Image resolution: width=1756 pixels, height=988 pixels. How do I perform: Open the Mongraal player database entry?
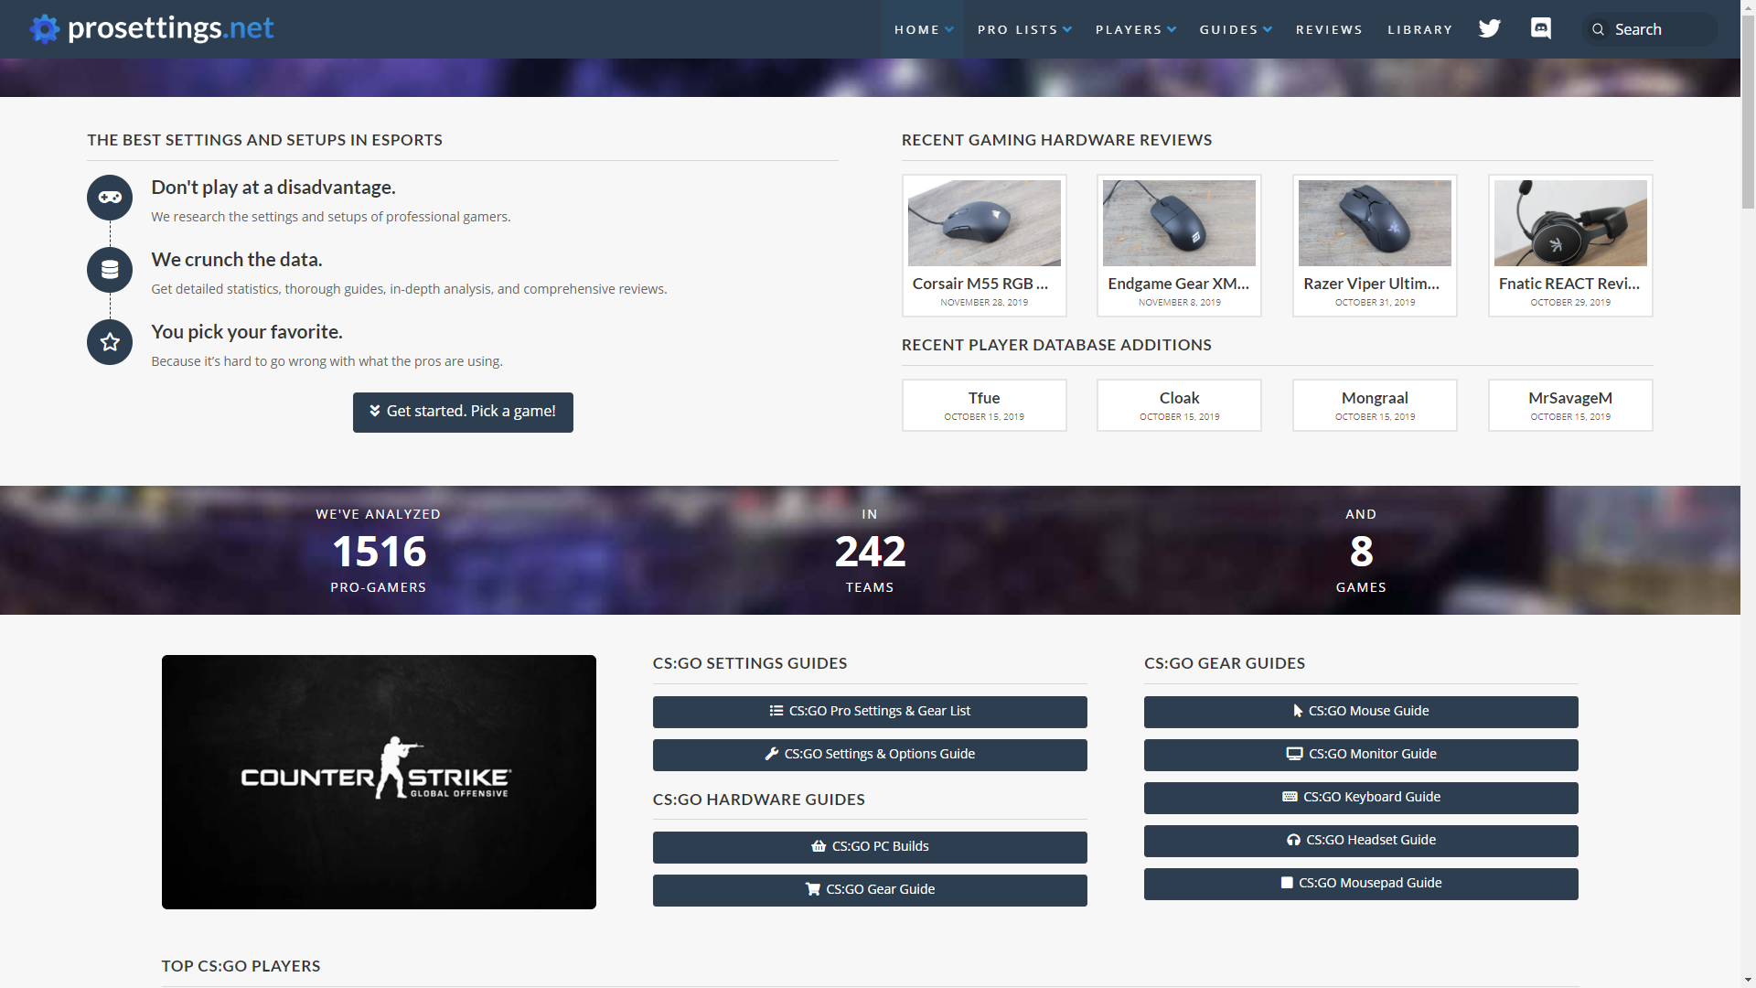[1374, 404]
